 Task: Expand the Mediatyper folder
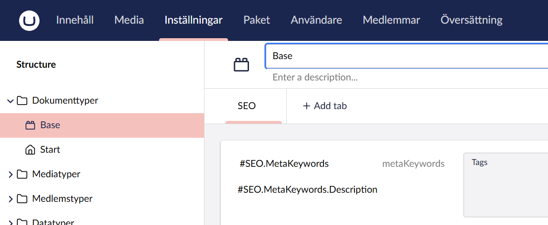[x=10, y=174]
